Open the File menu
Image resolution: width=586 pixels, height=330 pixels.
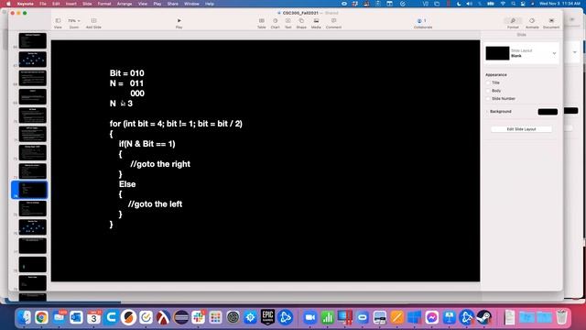tap(43, 4)
